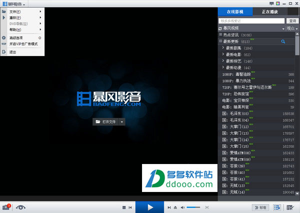300x213 pixels.
Task: Toggle fullscreen icon beside volume slider
Action: pyautogui.click(x=207, y=207)
